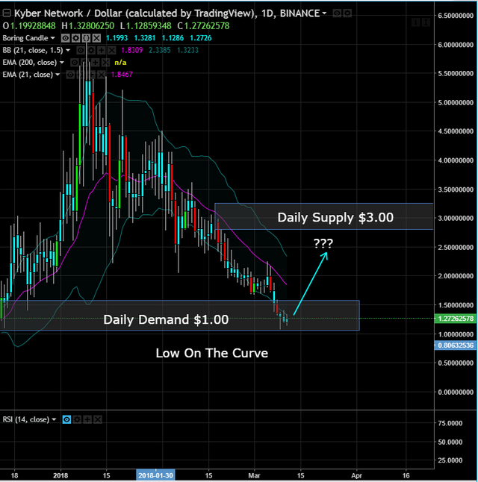Remove the RSI indicator pane
The width and height of the screenshot is (478, 482).
coord(98,419)
